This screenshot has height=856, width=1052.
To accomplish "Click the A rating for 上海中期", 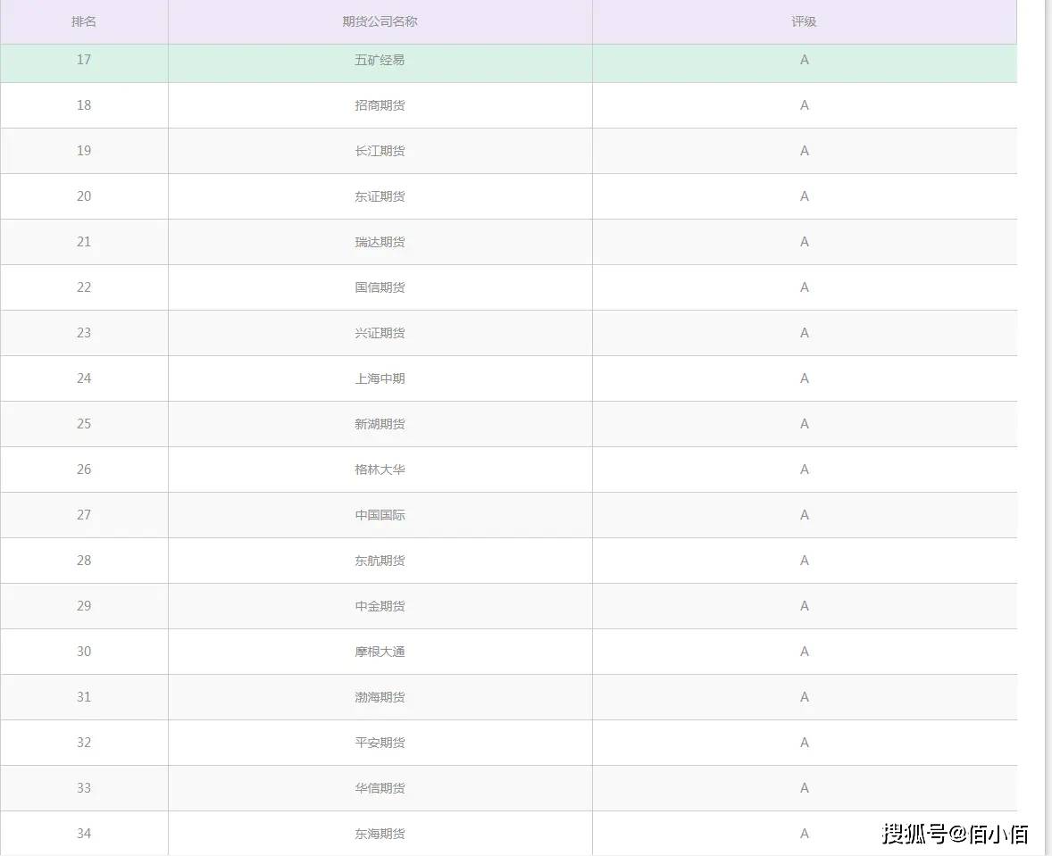I will pos(805,378).
